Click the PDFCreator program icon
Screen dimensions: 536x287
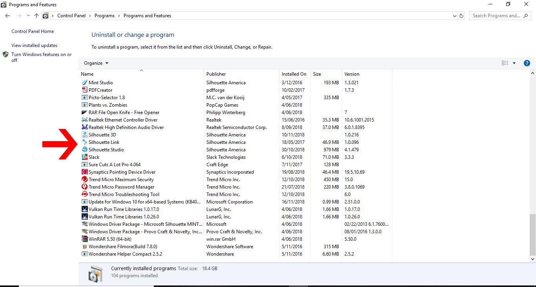click(84, 90)
